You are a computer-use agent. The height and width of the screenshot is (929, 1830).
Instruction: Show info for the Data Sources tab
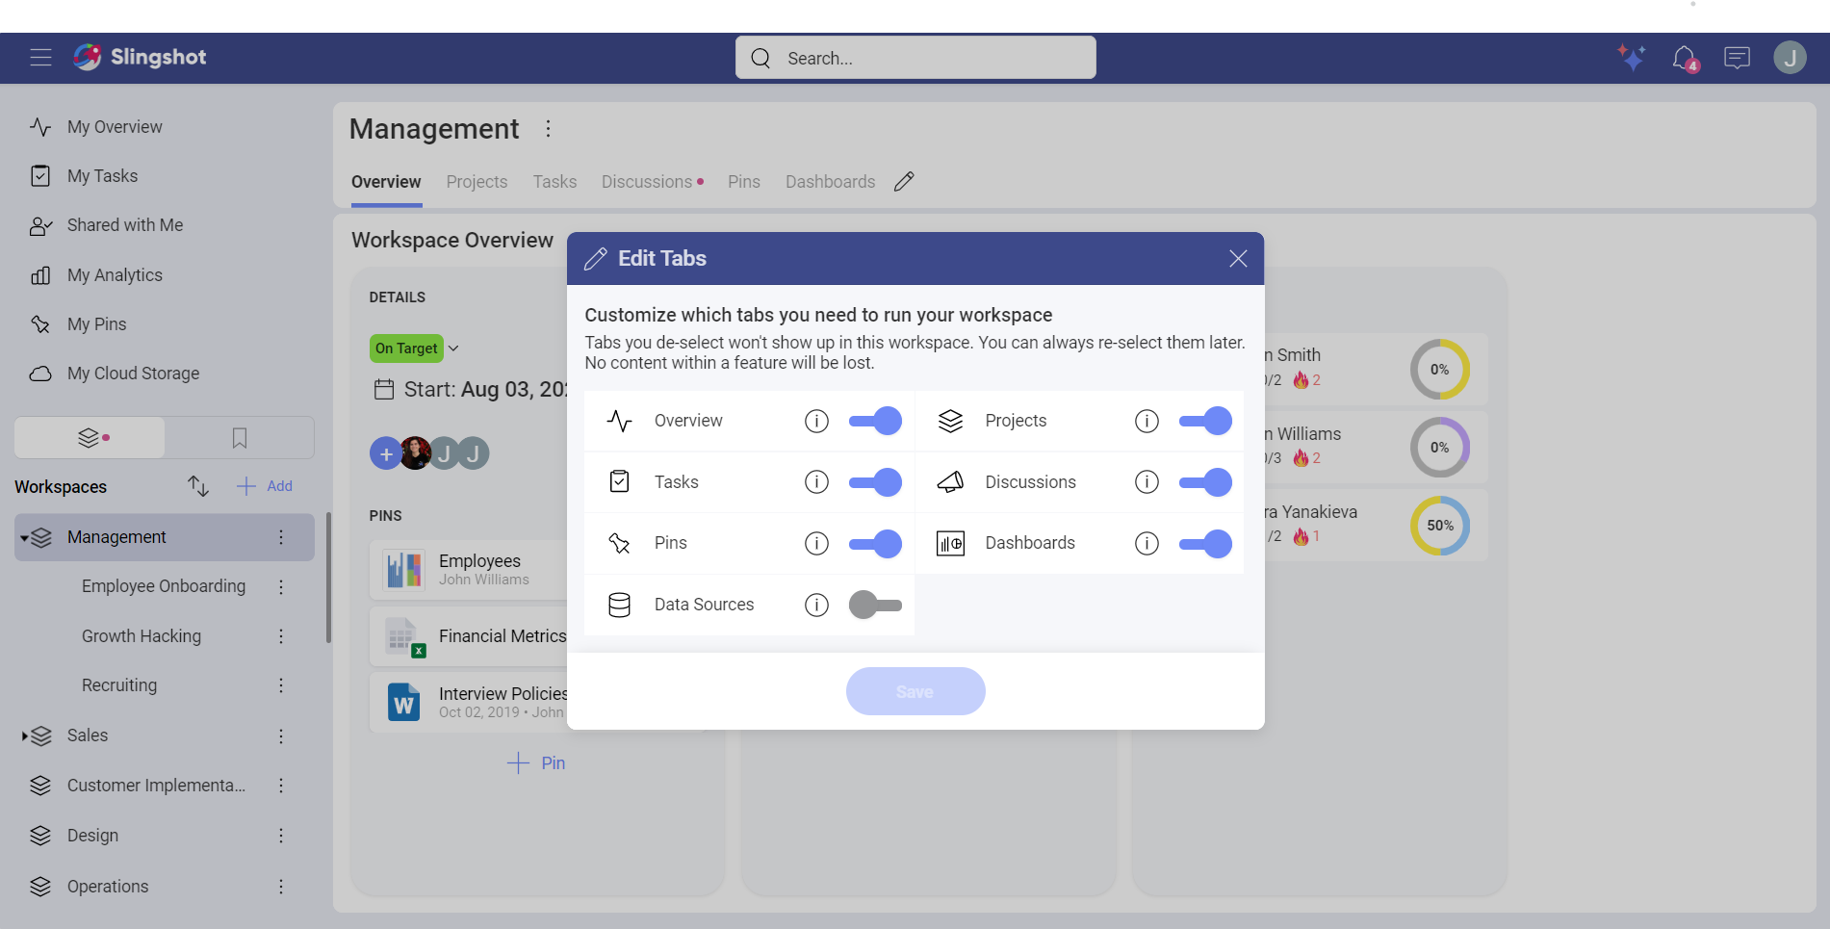point(816,605)
